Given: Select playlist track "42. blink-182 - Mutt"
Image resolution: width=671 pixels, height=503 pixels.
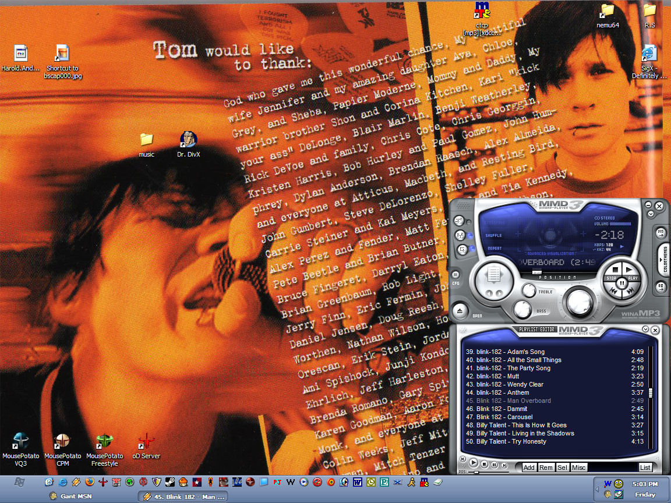Looking at the screenshot, I should (555, 376).
